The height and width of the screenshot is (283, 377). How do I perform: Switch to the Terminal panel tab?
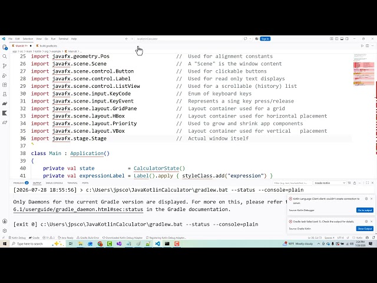(x=72, y=183)
